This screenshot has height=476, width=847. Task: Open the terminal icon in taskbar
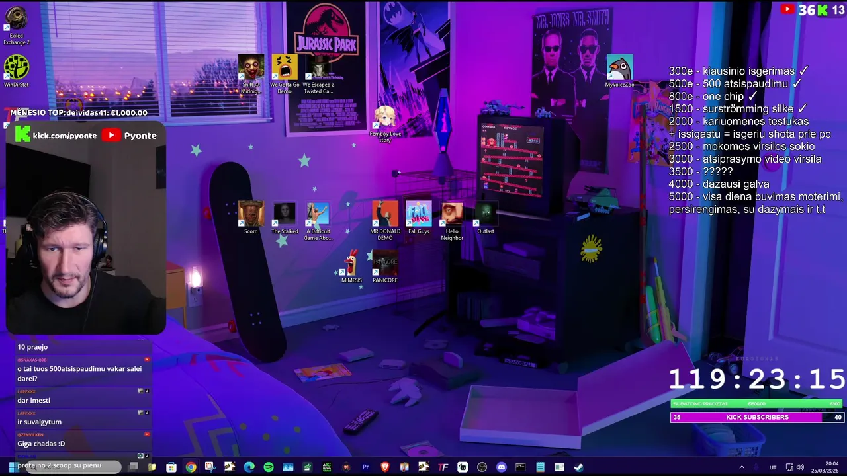click(x=521, y=467)
